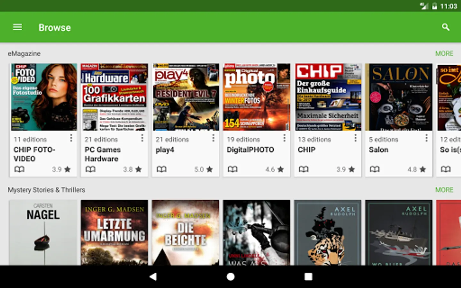Click book icon under Salon

[x=375, y=169]
